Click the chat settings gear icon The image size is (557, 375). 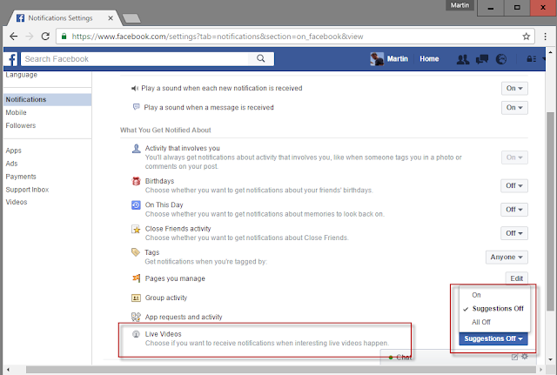pyautogui.click(x=525, y=357)
